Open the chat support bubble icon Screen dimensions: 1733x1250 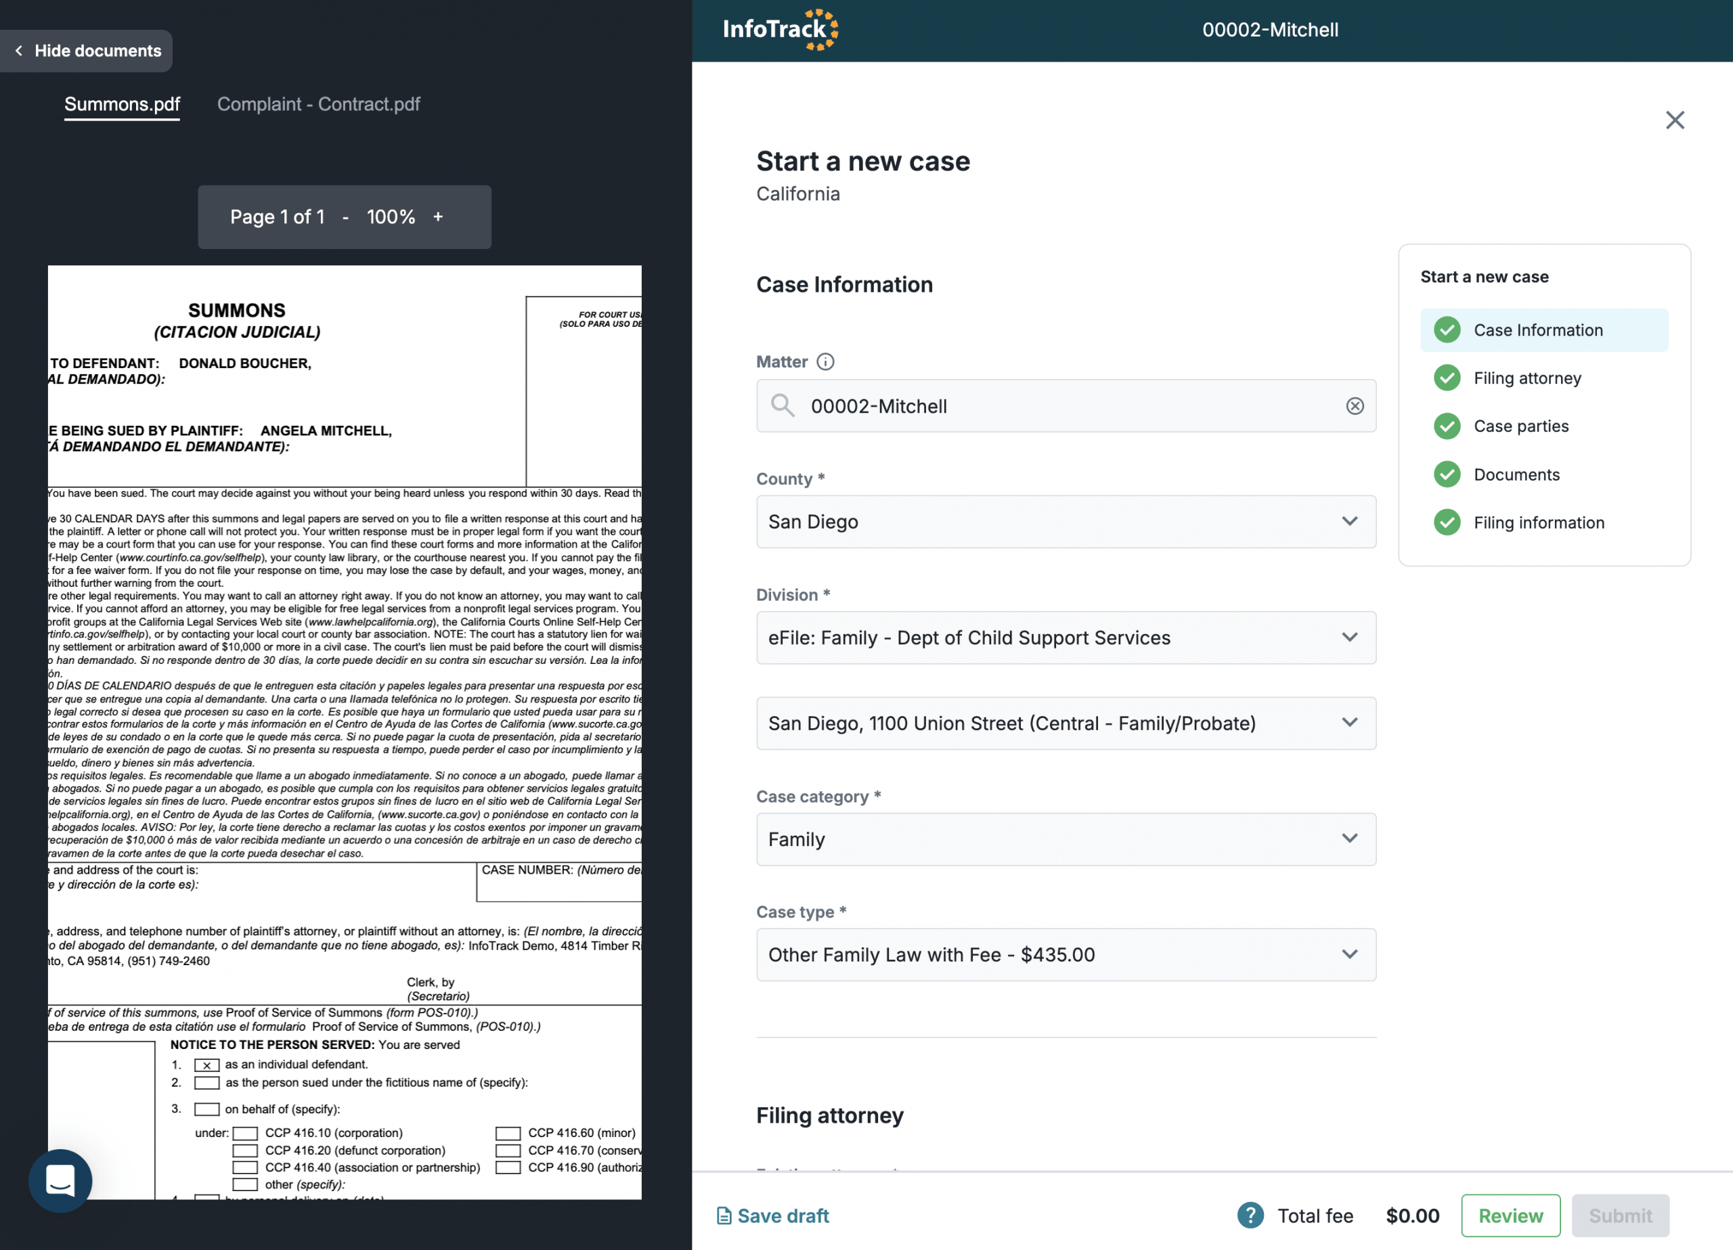60,1180
